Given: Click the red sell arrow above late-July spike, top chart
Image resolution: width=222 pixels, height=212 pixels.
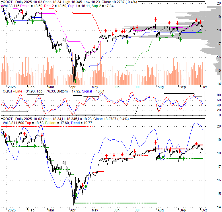Looking at the screenshot, I should click(156, 19).
